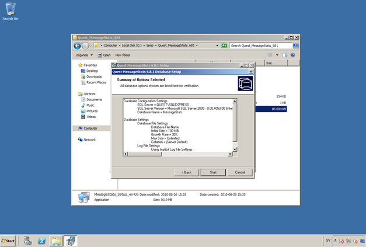The width and height of the screenshot is (366, 247).
Task: Open Libraries in the navigation pane
Action: pyautogui.click(x=87, y=94)
